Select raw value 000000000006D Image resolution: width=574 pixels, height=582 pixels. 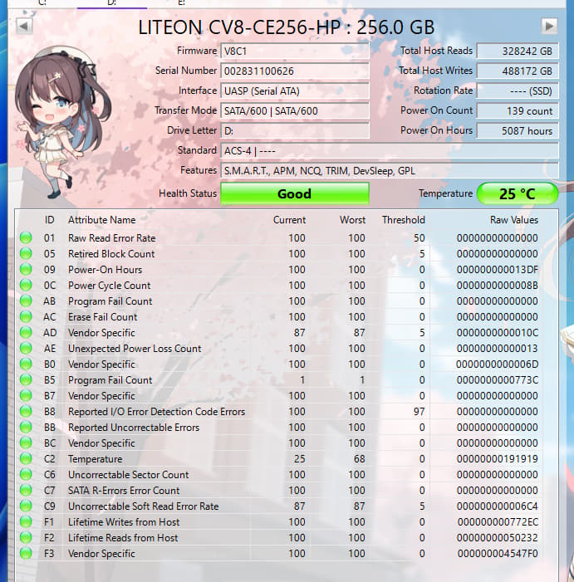497,364
